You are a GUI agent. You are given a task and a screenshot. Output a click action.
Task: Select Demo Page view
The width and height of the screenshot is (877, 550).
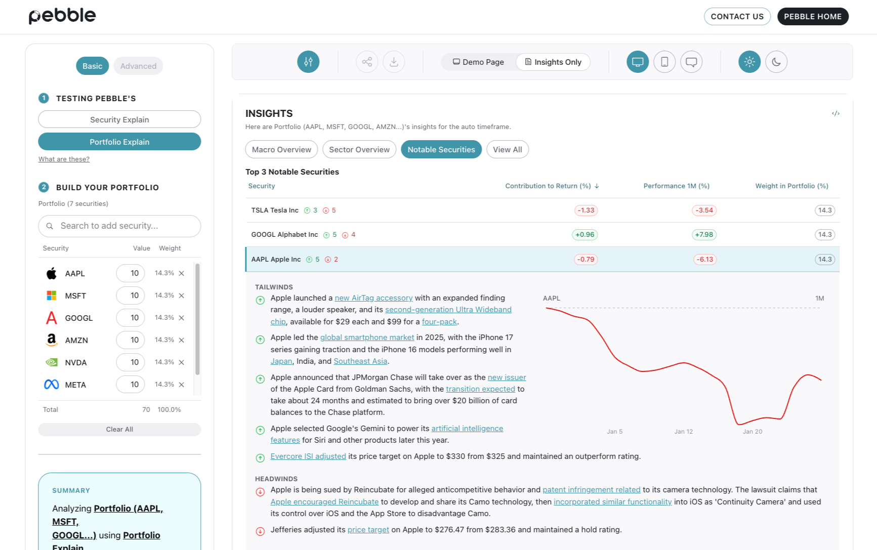(x=478, y=62)
